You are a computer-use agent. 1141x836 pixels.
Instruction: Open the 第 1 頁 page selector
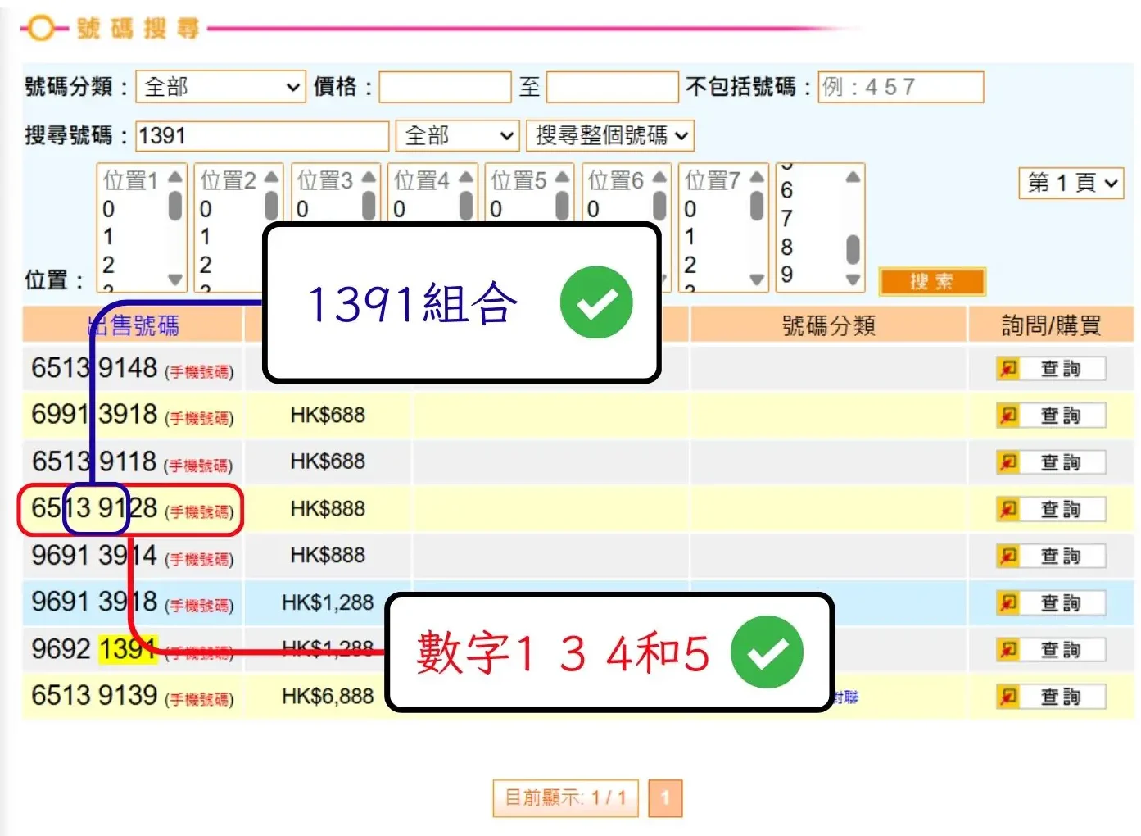pyautogui.click(x=1071, y=183)
